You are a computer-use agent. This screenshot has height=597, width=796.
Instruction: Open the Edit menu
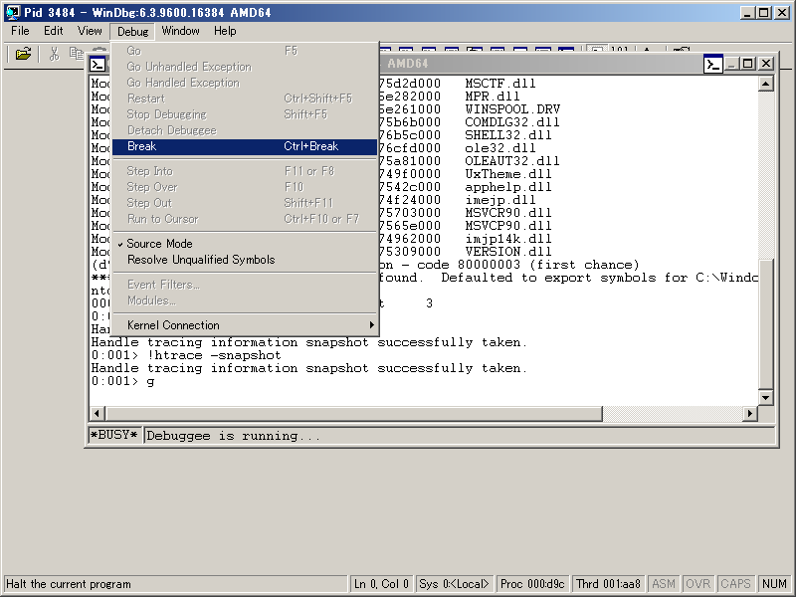(54, 31)
